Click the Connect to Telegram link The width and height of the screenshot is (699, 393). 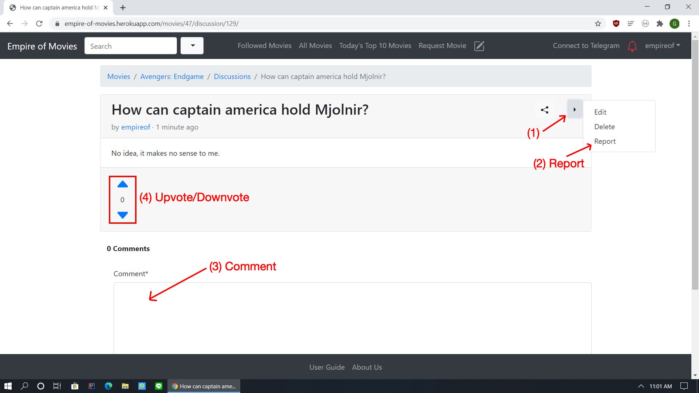(586, 46)
